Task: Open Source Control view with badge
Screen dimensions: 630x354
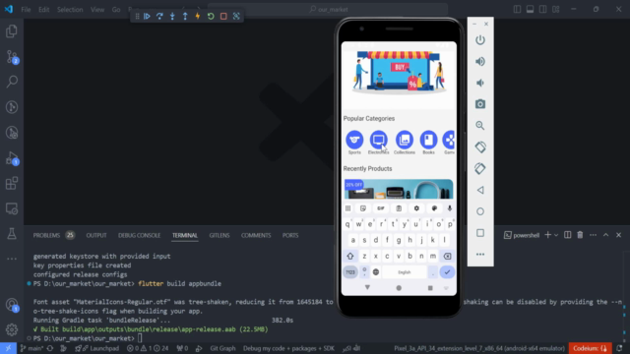Action: (x=12, y=57)
